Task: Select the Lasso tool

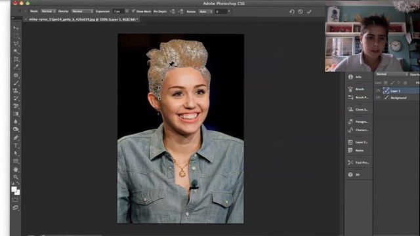Action: [x=16, y=43]
